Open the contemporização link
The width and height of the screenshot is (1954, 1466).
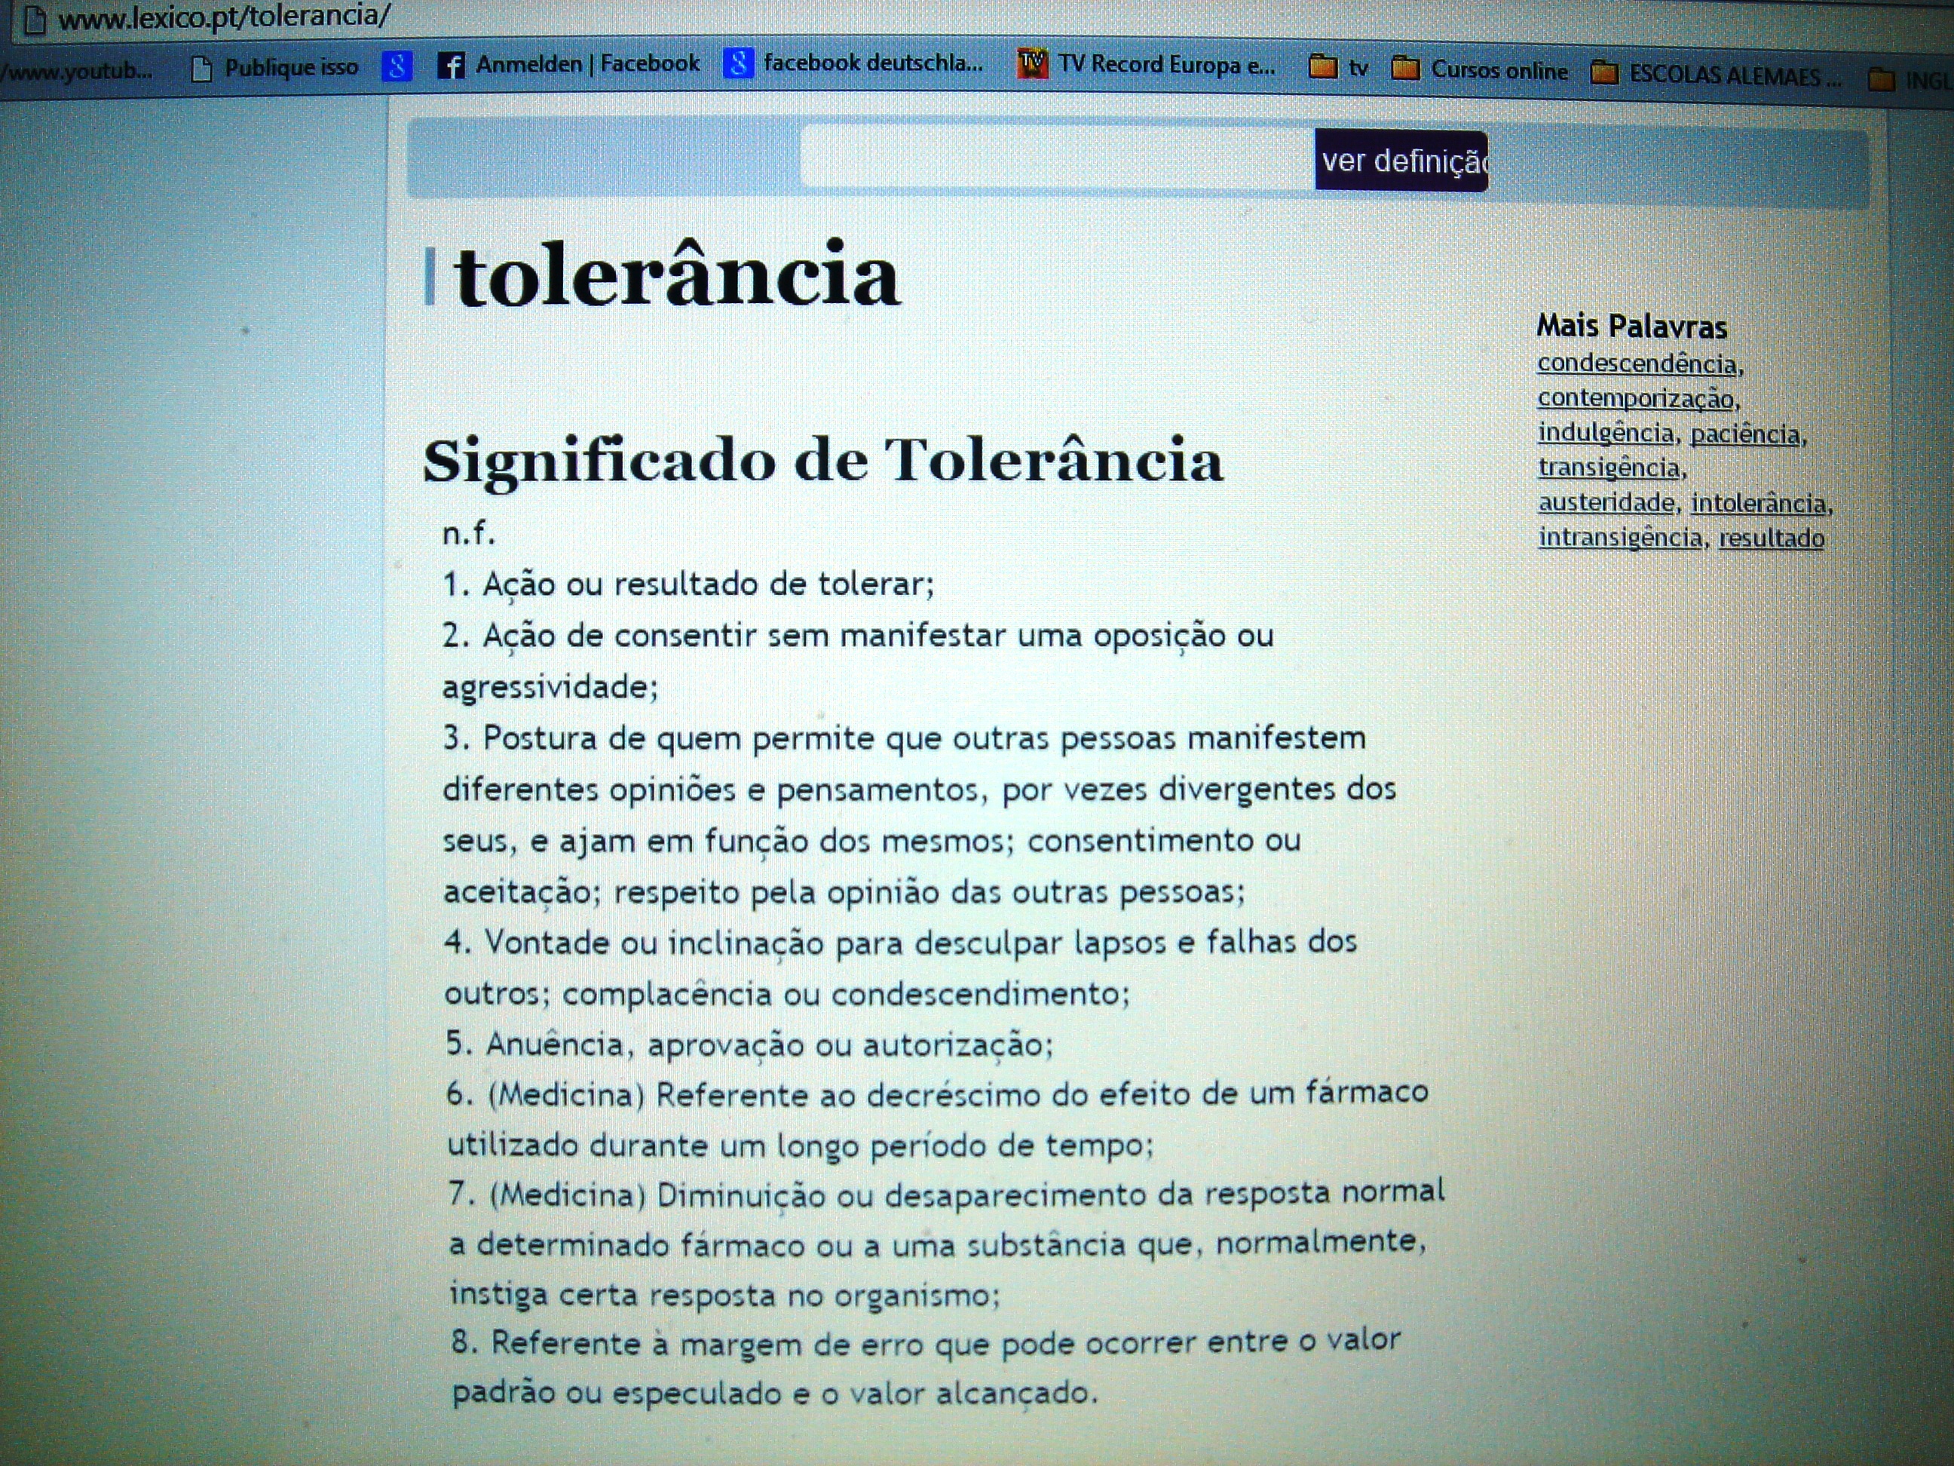[x=1635, y=398]
